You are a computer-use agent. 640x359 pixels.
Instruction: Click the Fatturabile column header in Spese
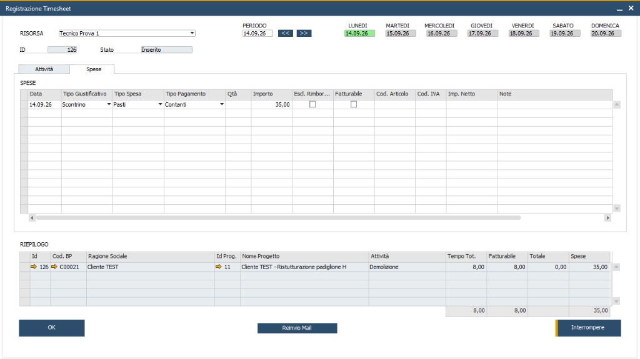click(354, 94)
